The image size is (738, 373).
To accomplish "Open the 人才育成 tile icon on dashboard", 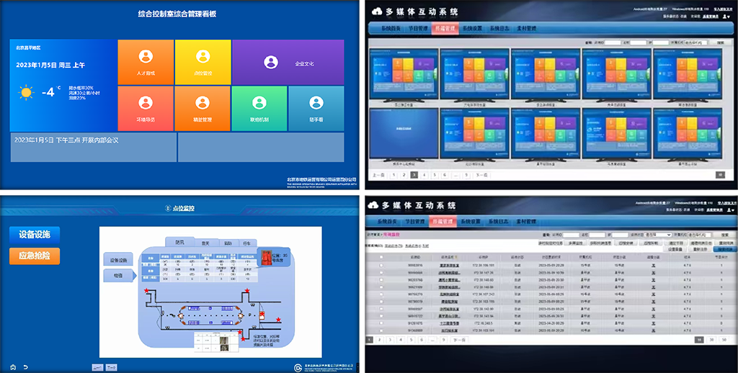I will [146, 56].
